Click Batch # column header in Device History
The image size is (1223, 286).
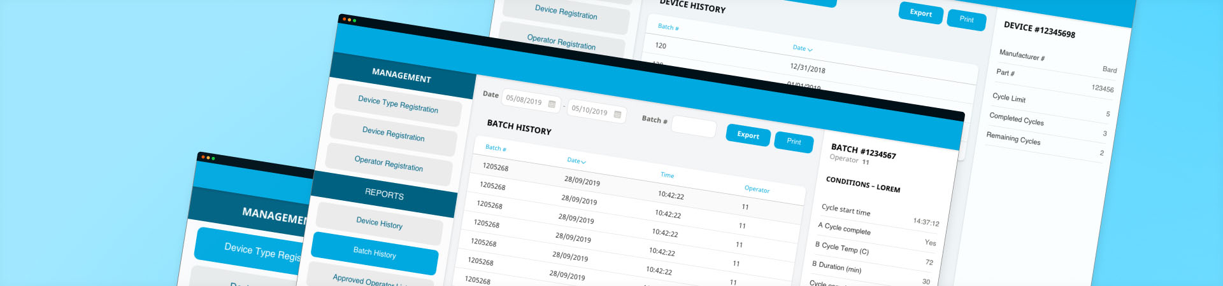(x=668, y=27)
